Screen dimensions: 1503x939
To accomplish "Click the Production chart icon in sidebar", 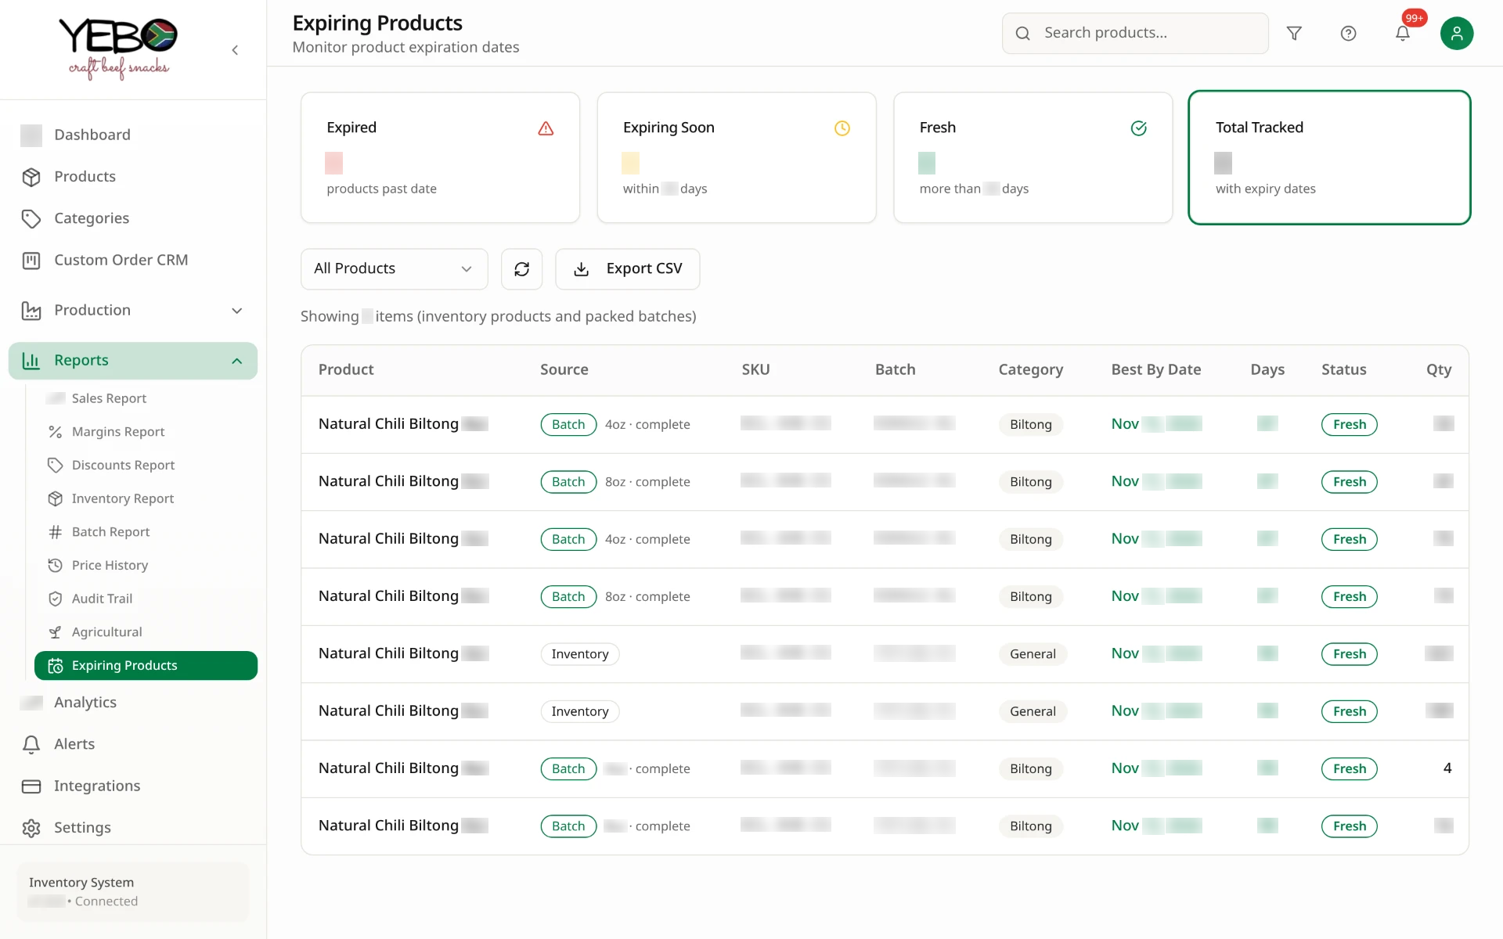I will click(x=31, y=311).
